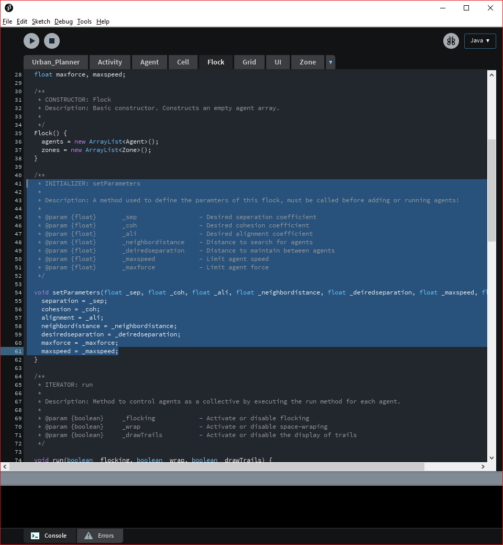Open the File menu
This screenshot has height=545, width=503.
coord(7,21)
